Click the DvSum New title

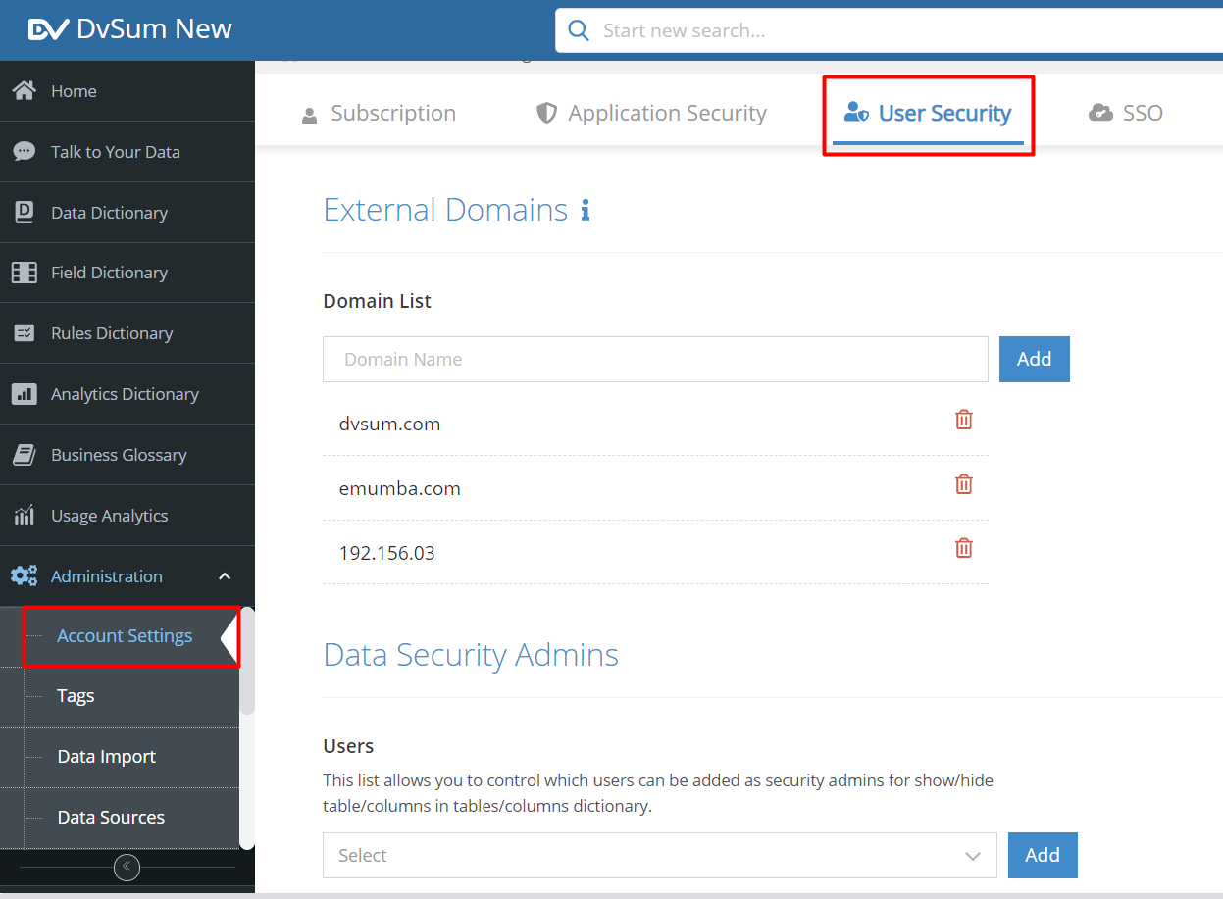point(154,29)
